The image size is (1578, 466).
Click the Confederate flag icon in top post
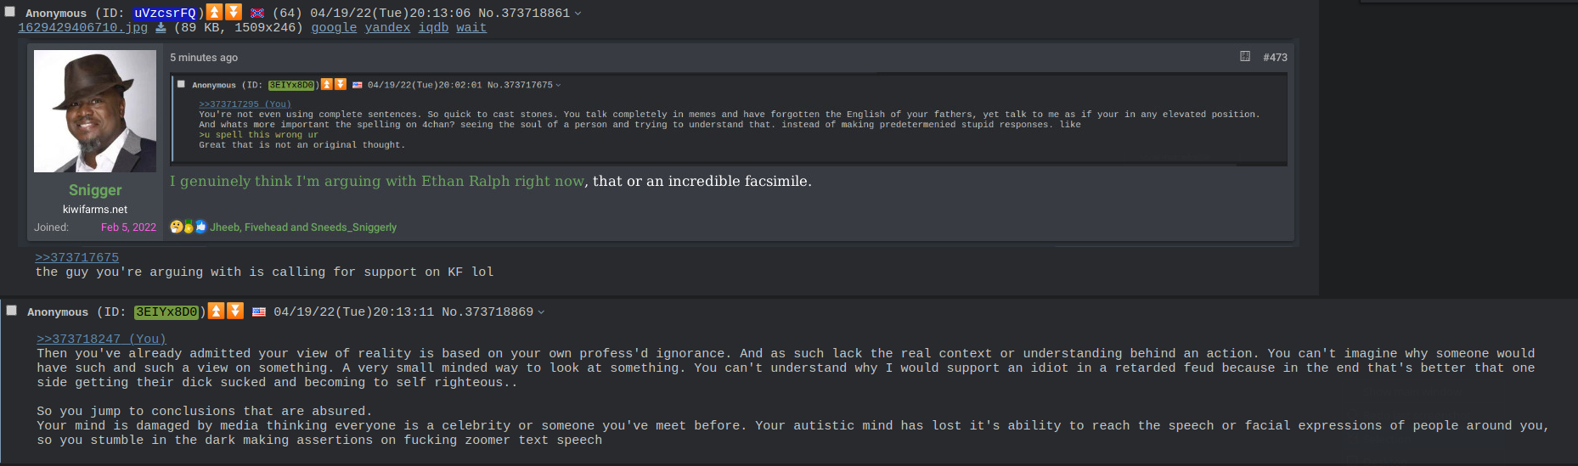pyautogui.click(x=257, y=13)
